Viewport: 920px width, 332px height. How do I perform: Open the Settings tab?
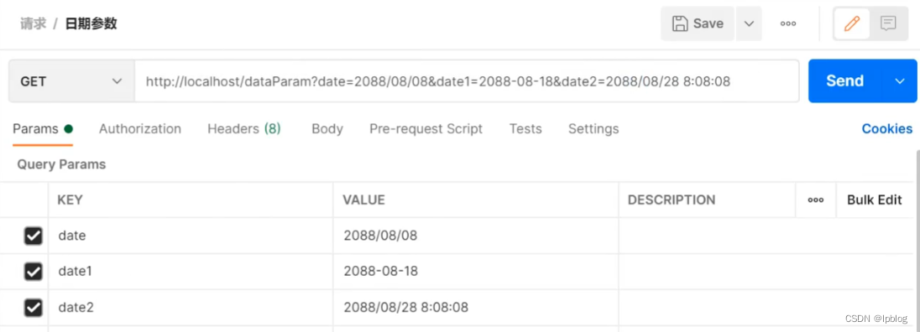[x=593, y=129]
